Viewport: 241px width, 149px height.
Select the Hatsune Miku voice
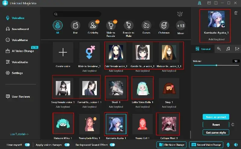tap(63, 123)
